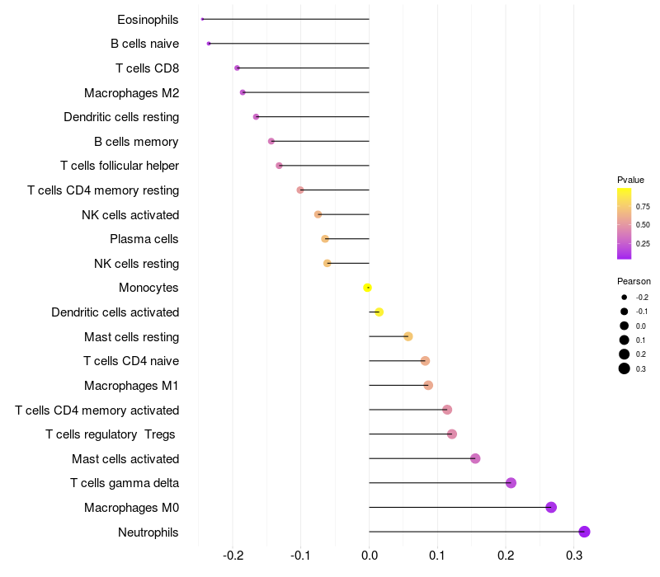Select the Mast cells activated dot

point(475,458)
